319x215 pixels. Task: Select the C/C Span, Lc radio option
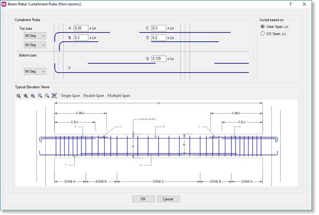click(263, 33)
